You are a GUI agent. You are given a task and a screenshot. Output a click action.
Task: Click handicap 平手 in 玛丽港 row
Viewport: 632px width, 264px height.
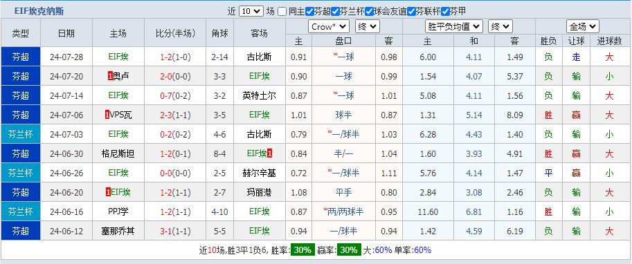pos(343,192)
